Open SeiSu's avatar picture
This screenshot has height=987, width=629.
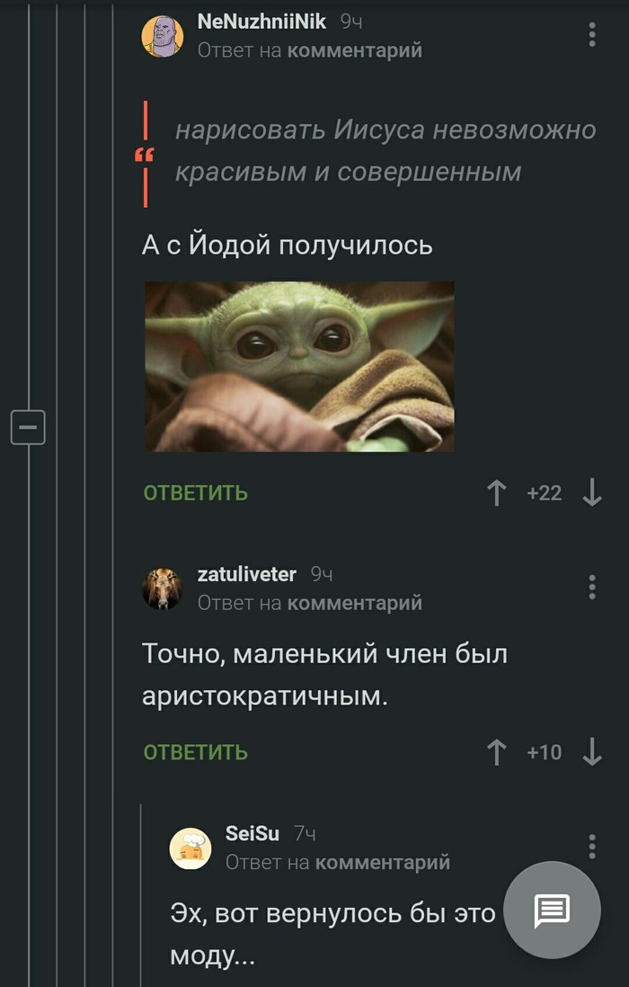pyautogui.click(x=190, y=848)
